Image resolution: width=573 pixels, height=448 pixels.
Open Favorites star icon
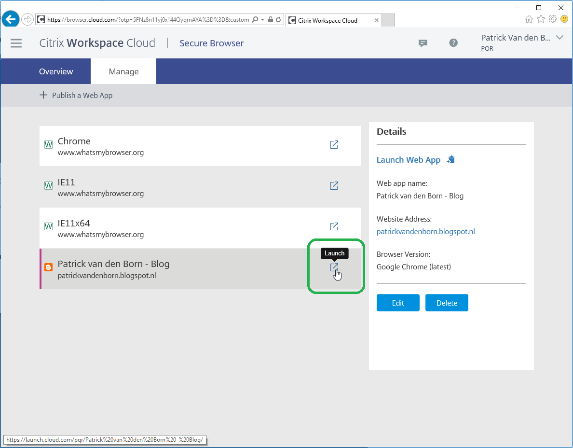pos(541,19)
